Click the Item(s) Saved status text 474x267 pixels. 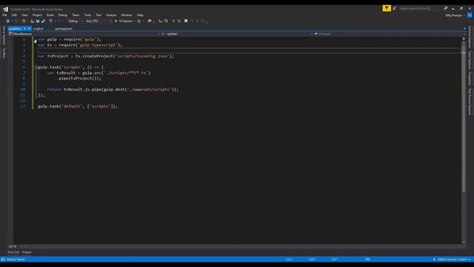coord(16,260)
